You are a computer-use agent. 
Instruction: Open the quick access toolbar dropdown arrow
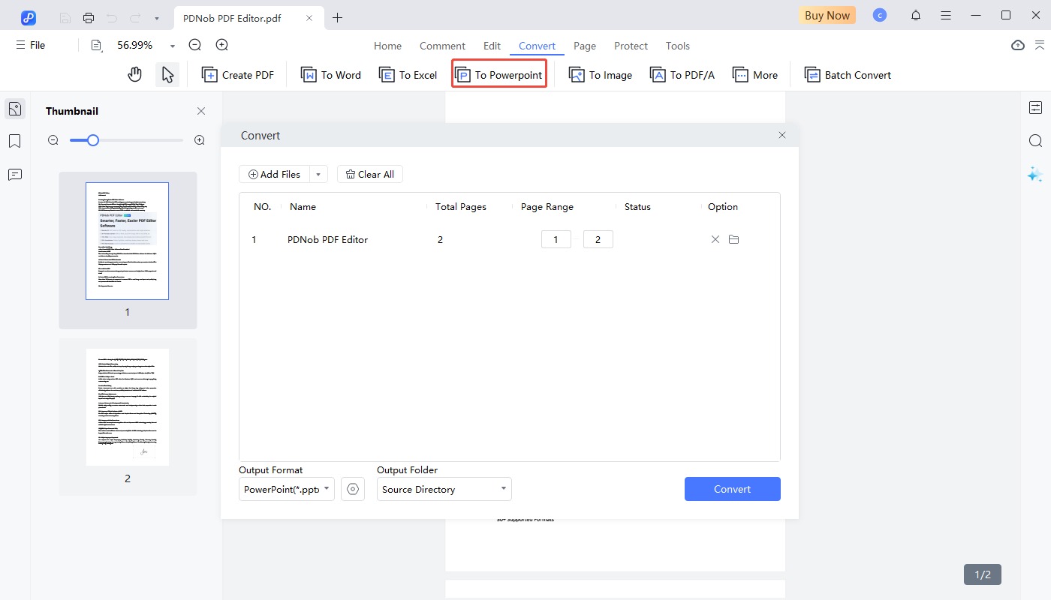(x=156, y=18)
